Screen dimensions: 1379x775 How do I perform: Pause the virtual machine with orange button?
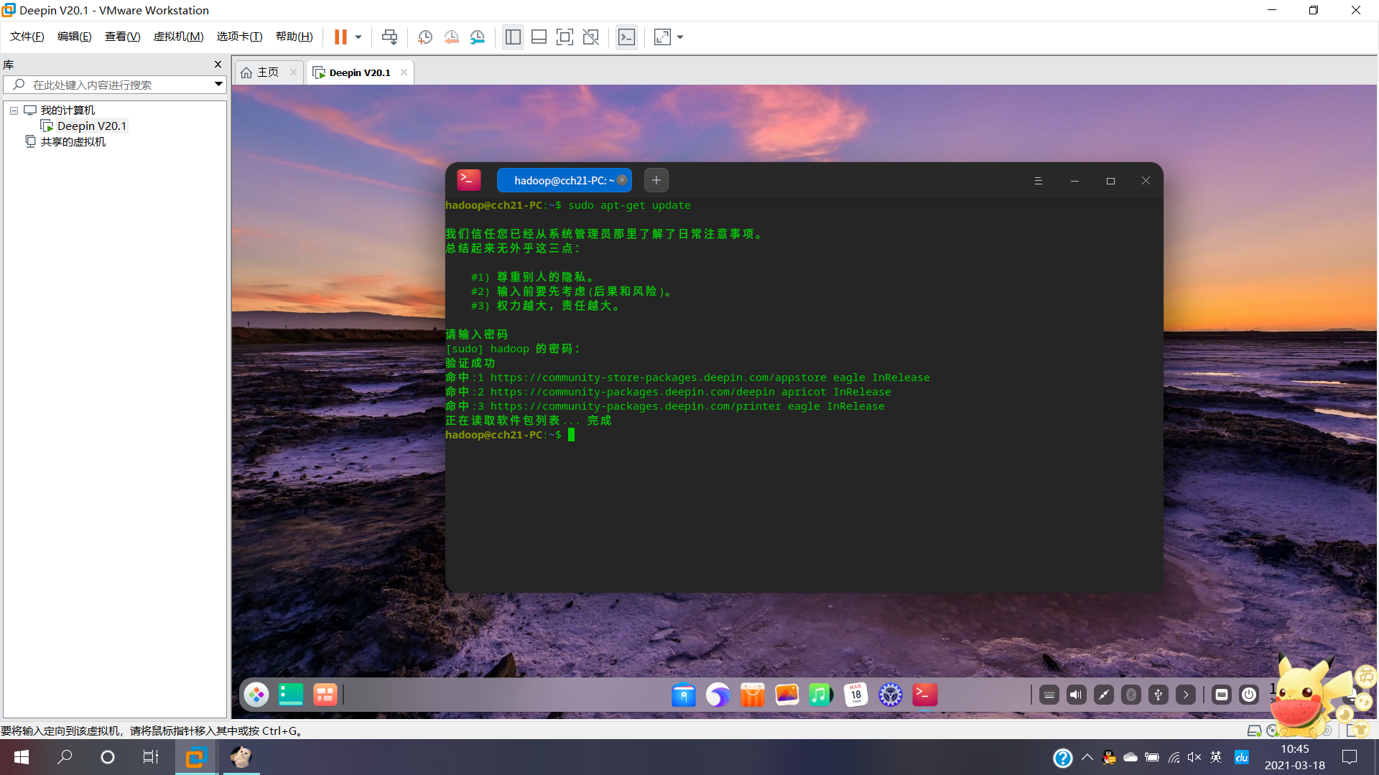(340, 37)
